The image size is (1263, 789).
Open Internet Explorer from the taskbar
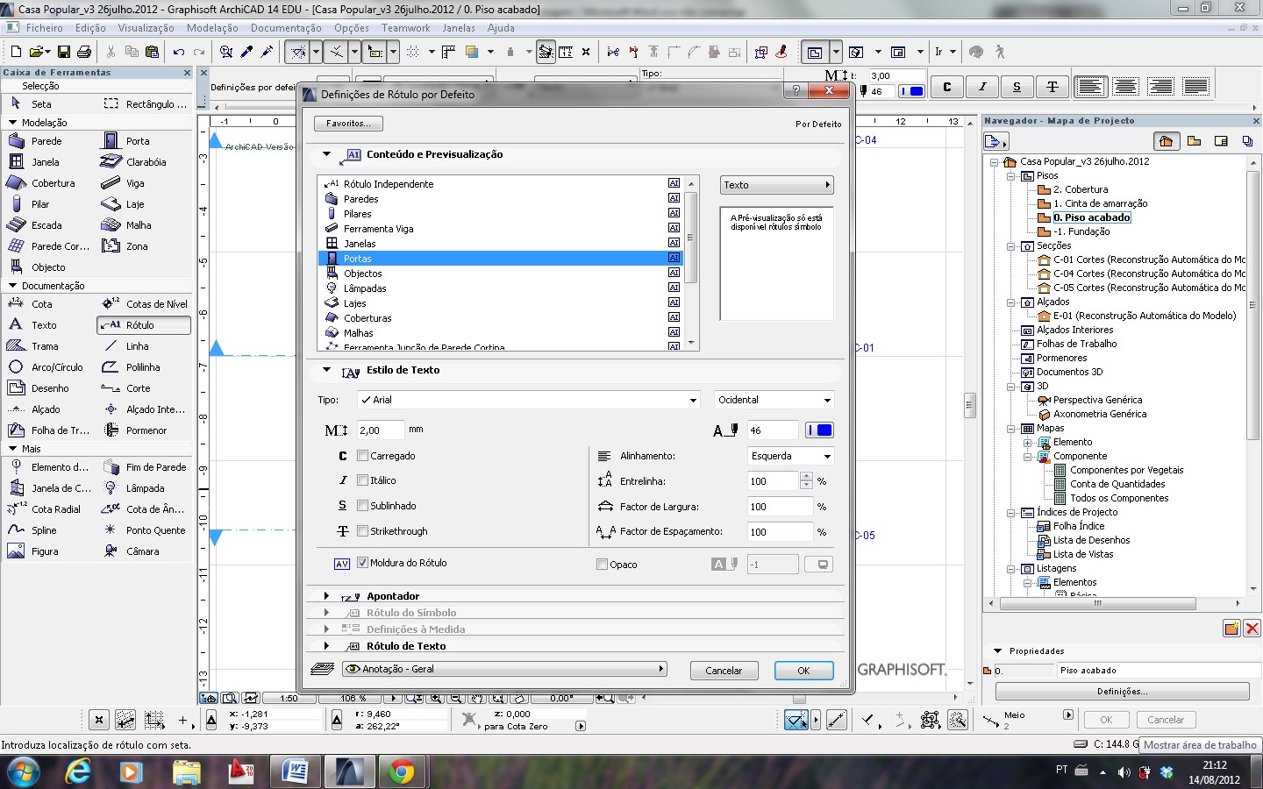tap(78, 771)
